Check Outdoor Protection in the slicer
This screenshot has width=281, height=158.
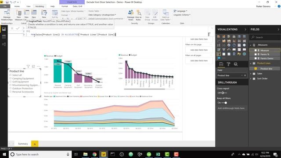click(x=11, y=88)
